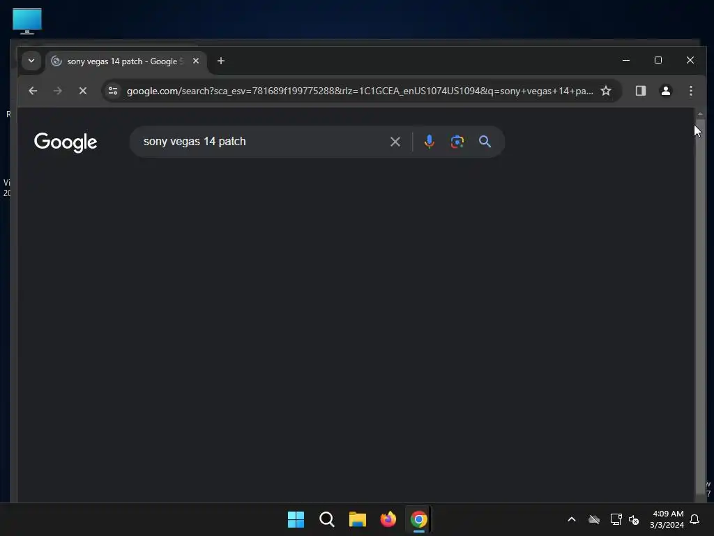Open Chrome side panel
Viewport: 714px width, 536px height.
(x=641, y=91)
